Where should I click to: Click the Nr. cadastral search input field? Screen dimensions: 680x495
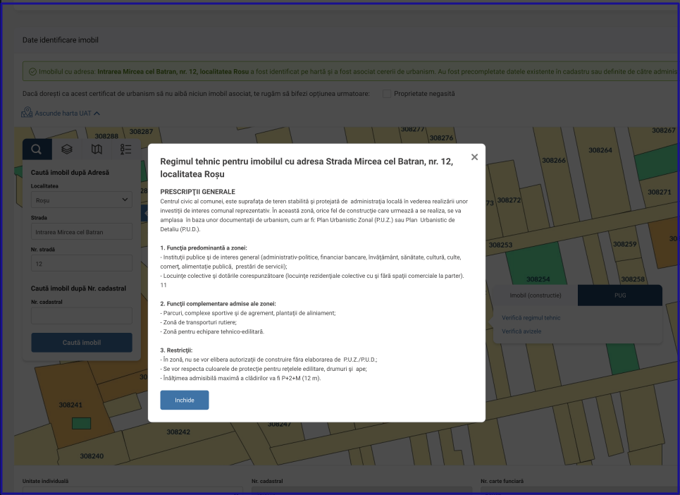82,316
